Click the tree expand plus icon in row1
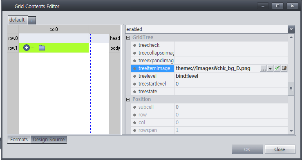This screenshot has height=160, width=302. pyautogui.click(x=27, y=48)
